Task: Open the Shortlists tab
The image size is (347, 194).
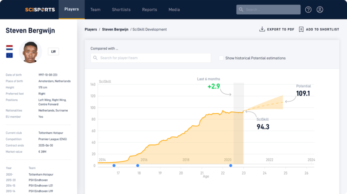Action: 121,10
